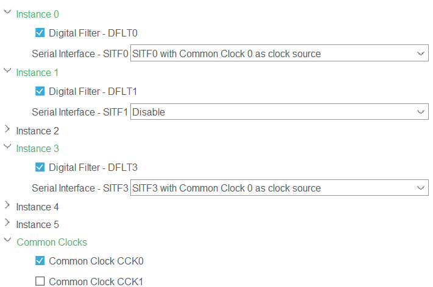
Task: Uncheck Digital Filter - DFLT1 checkbox
Action: pos(40,91)
